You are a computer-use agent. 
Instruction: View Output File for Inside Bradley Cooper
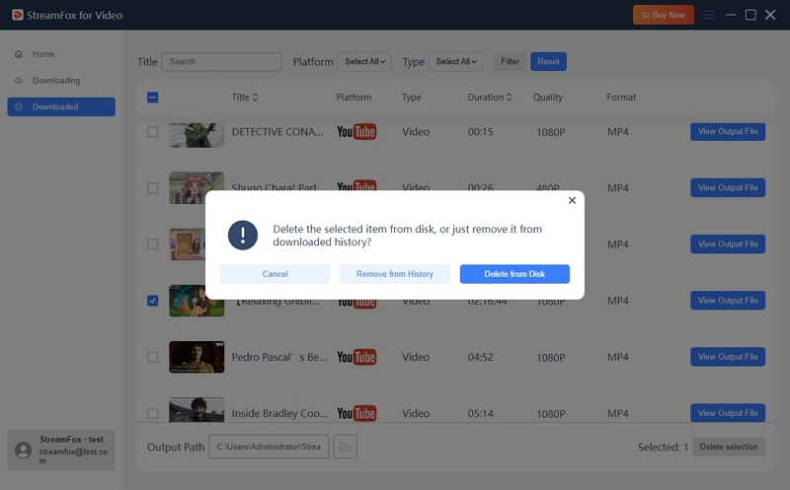click(x=728, y=413)
